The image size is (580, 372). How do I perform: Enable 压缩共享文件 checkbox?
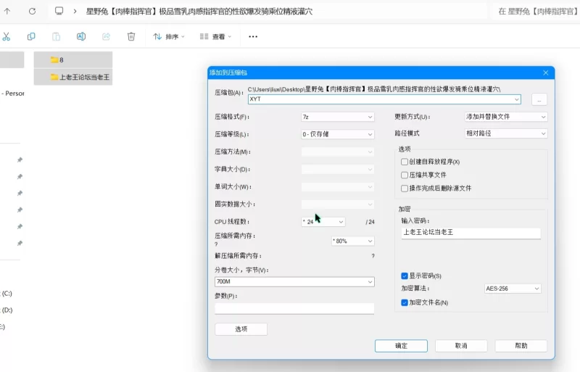[x=405, y=175]
